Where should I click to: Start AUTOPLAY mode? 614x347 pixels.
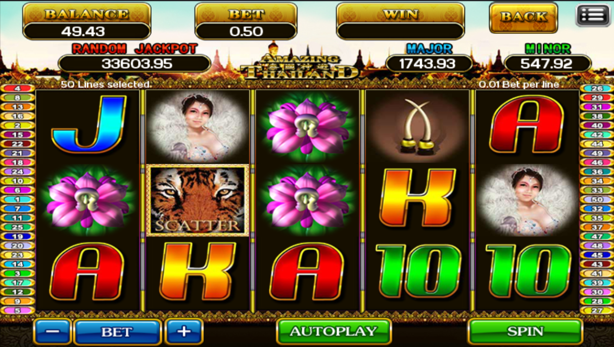334,331
